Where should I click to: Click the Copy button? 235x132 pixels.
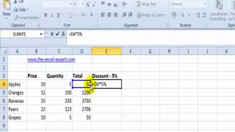tap(20, 10)
